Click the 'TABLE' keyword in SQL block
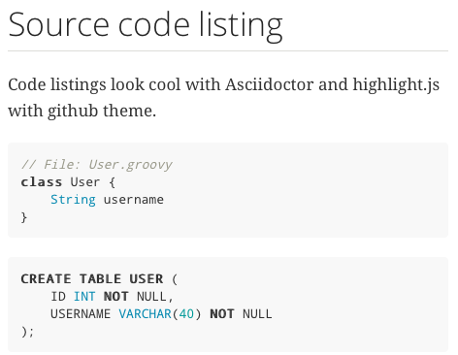Viewport: 458px width, 355px height. pyautogui.click(x=100, y=279)
